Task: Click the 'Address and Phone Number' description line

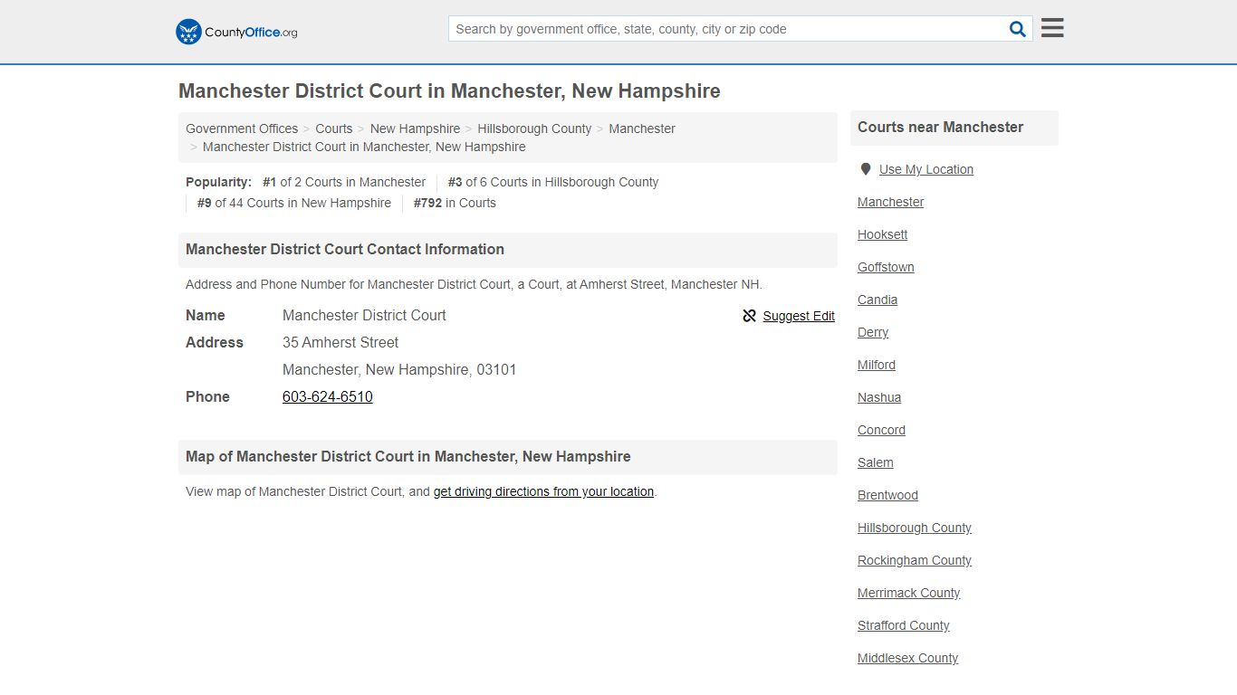Action: [474, 284]
